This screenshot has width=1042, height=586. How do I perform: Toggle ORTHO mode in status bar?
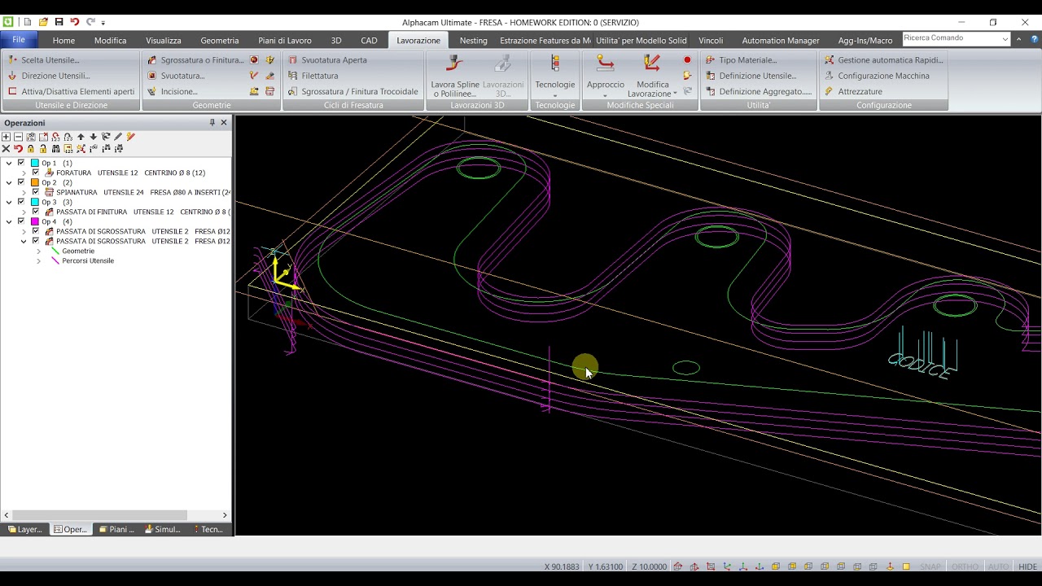tap(965, 566)
